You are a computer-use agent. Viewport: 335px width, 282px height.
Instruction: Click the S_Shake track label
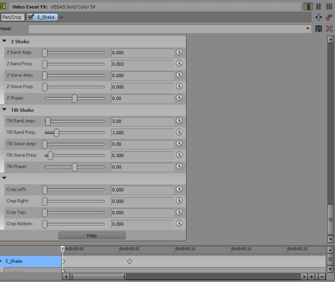pyautogui.click(x=14, y=261)
